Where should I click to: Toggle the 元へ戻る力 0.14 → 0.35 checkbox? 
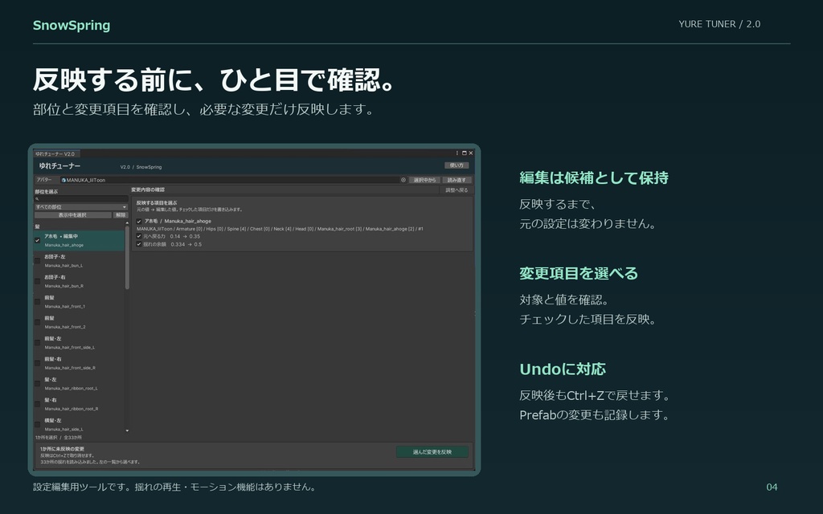[x=139, y=237]
